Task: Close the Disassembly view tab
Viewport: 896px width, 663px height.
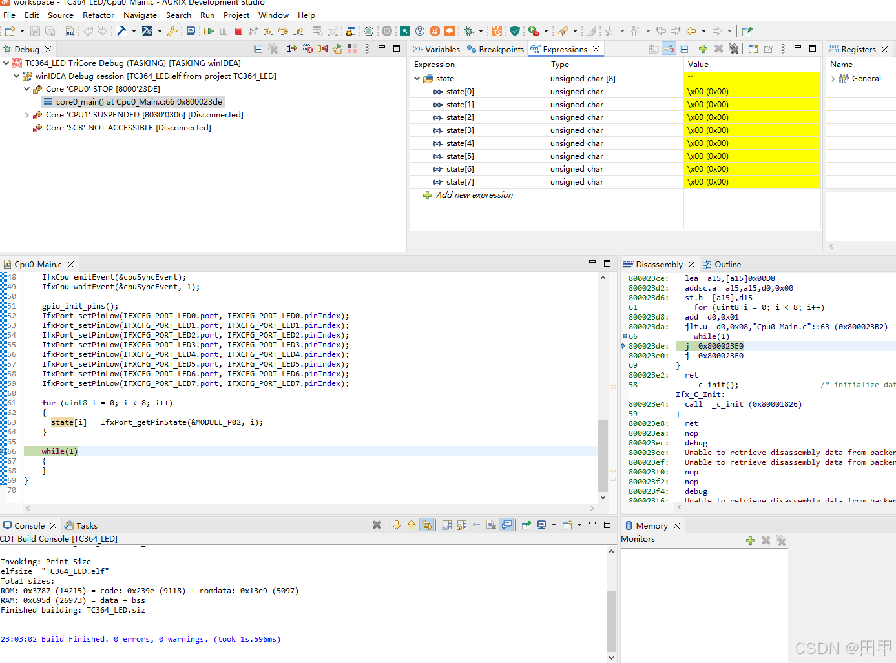Action: pos(691,265)
